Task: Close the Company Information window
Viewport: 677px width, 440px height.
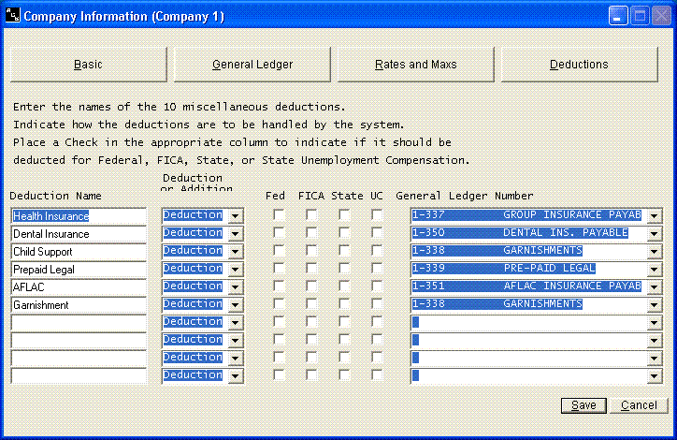Action: click(660, 16)
